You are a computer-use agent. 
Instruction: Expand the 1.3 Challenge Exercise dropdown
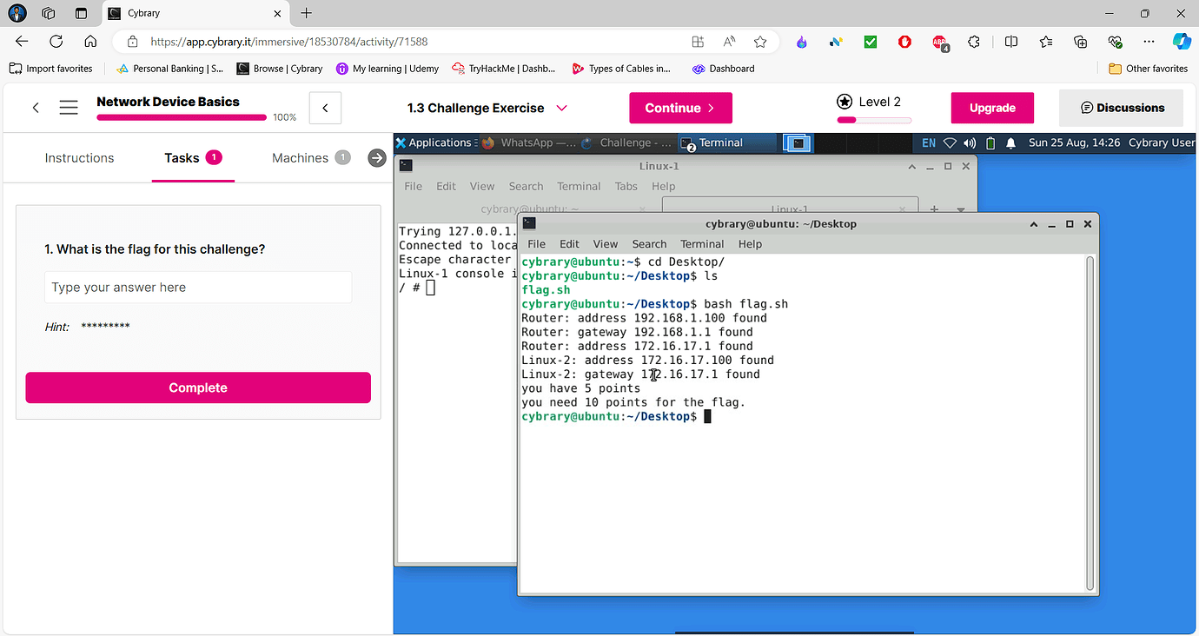coord(561,108)
